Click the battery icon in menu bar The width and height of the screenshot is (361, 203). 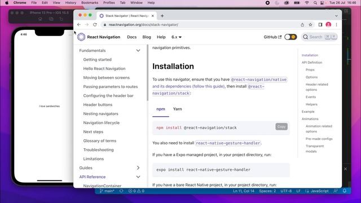297,3
